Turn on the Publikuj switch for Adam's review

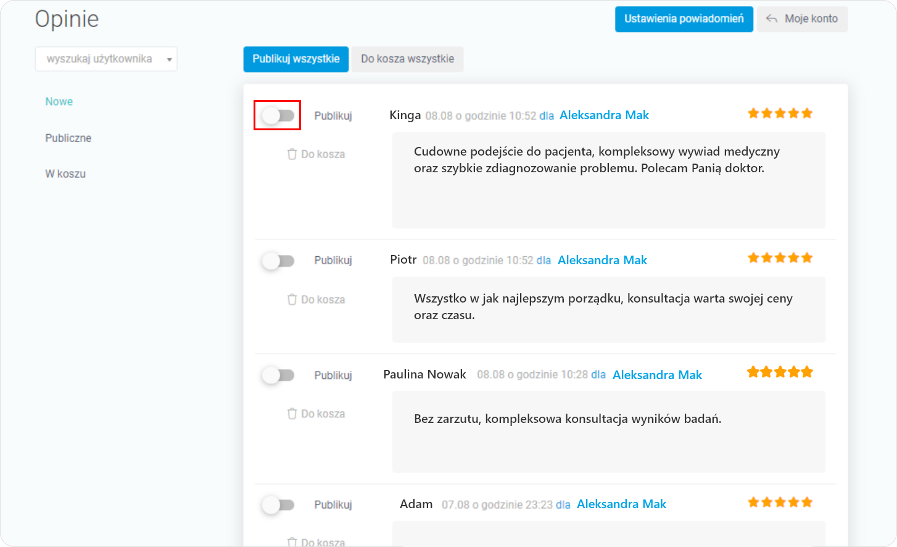278,505
